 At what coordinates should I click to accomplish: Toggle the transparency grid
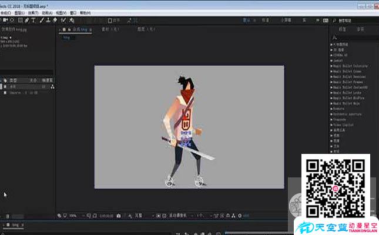[x=164, y=216]
